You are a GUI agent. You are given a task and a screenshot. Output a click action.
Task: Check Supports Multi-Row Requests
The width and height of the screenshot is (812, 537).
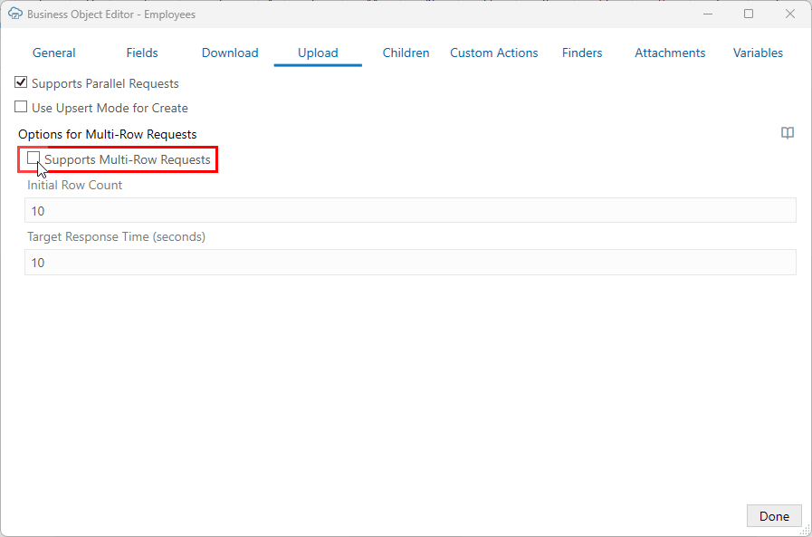point(33,158)
